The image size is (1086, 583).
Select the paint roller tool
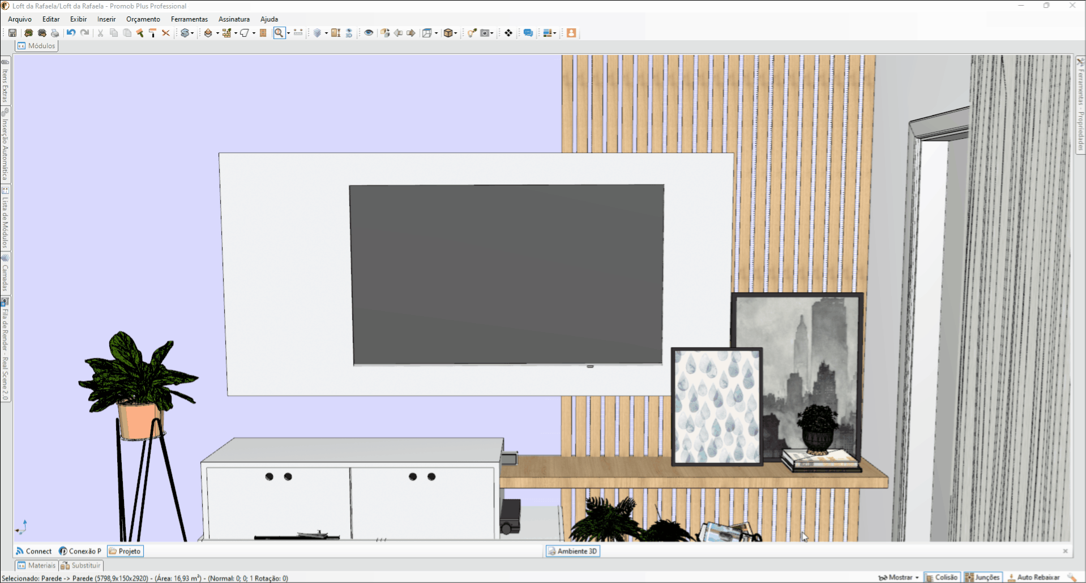pyautogui.click(x=152, y=33)
